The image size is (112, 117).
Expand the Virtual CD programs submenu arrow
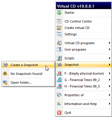[110, 43]
